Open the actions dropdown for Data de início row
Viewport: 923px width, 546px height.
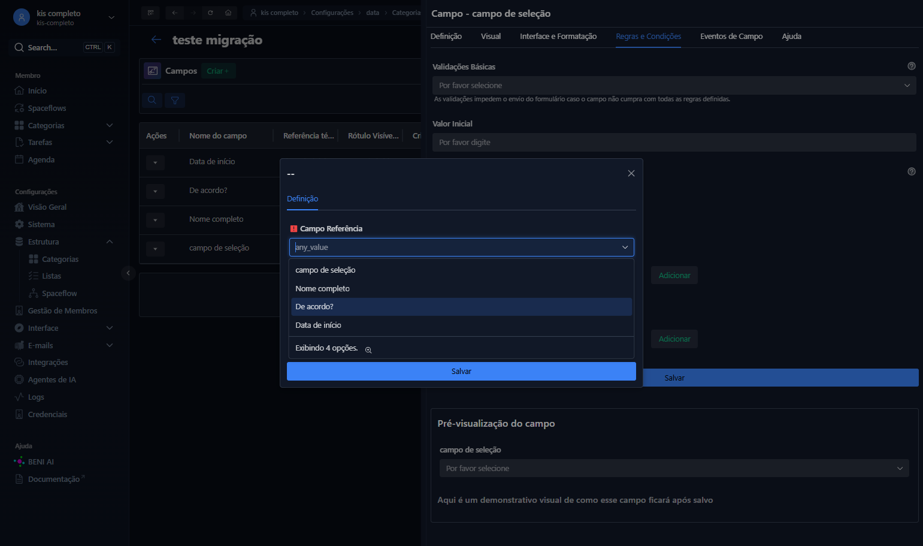155,162
